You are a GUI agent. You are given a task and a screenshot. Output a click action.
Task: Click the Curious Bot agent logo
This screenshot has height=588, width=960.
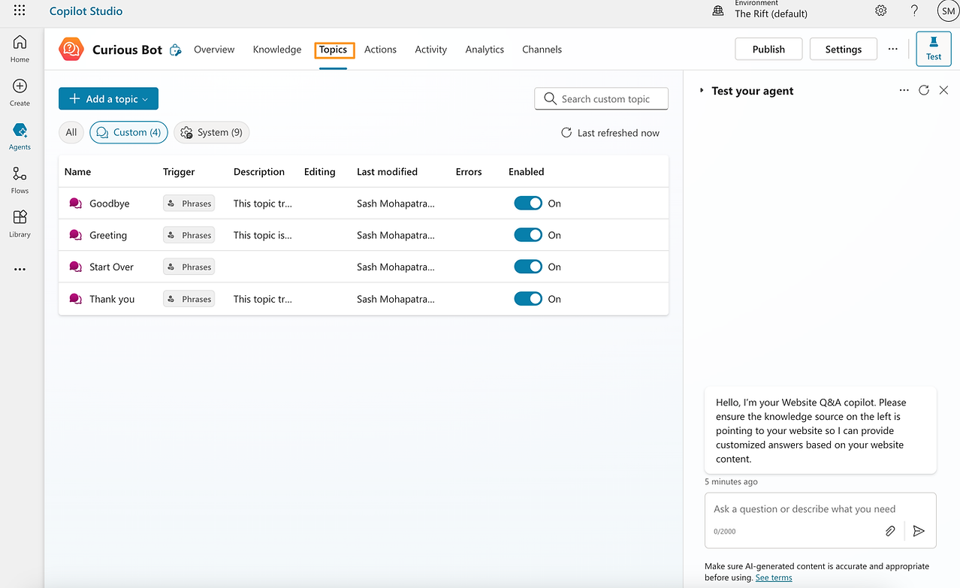pyautogui.click(x=71, y=50)
